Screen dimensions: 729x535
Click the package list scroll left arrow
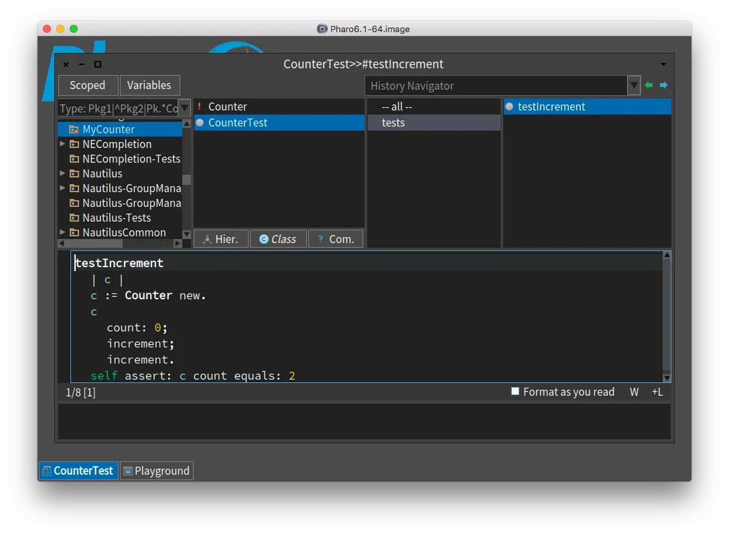pyautogui.click(x=62, y=243)
